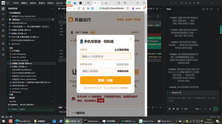This screenshot has height=124, width=222.
Task: Open compute_colors.py in the file tree
Action: pos(20,89)
